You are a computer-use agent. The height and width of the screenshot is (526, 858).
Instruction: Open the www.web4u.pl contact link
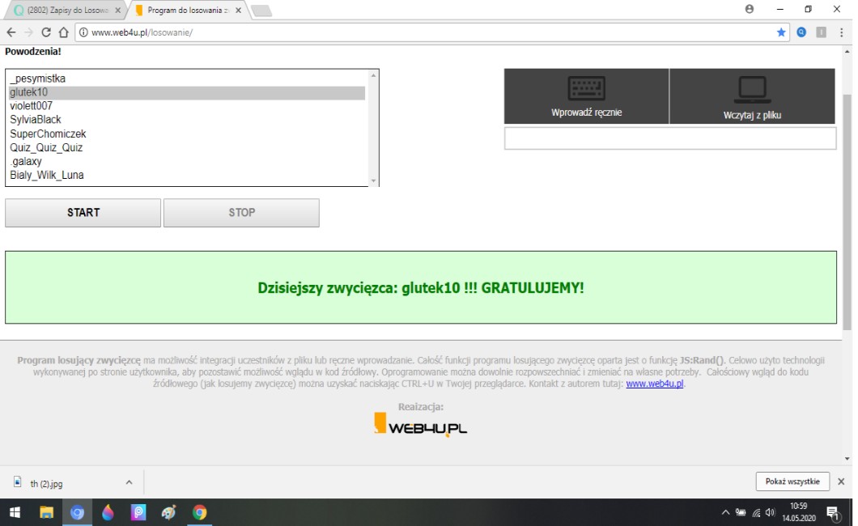(x=655, y=384)
